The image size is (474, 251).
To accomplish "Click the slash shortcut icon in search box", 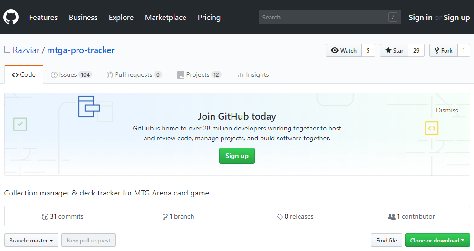I will 393,18.
